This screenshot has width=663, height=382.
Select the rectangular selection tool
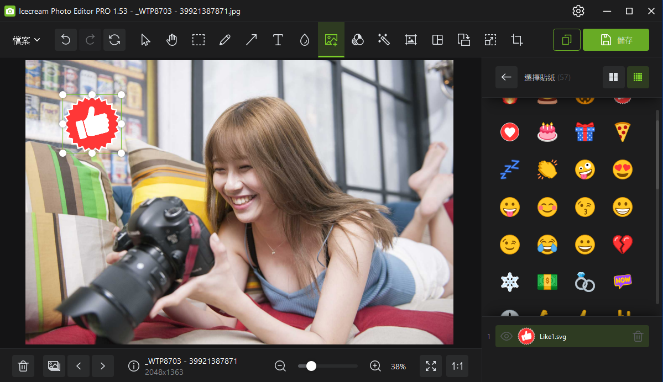(199, 40)
